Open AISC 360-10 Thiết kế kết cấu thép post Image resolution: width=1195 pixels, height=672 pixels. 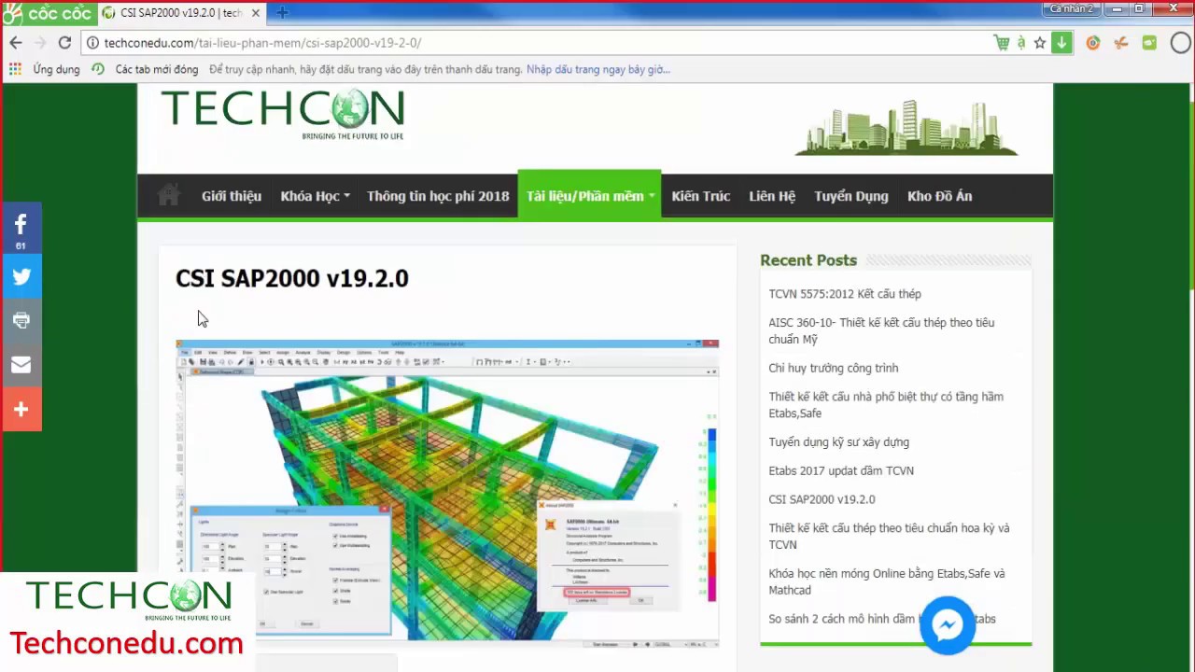click(881, 330)
